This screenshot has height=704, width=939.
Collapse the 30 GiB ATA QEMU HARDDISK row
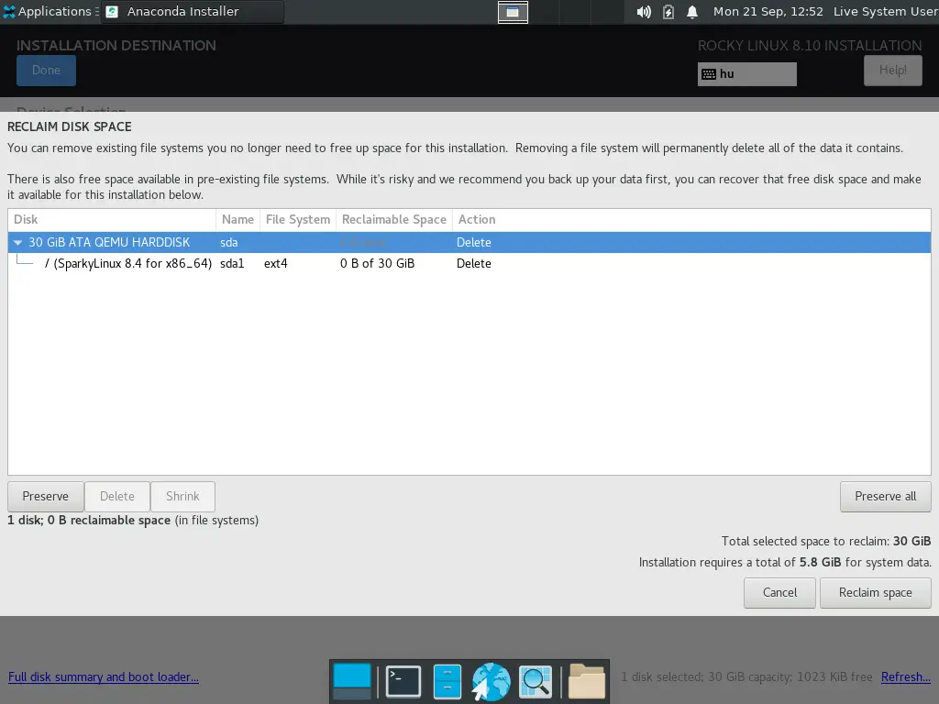click(18, 242)
